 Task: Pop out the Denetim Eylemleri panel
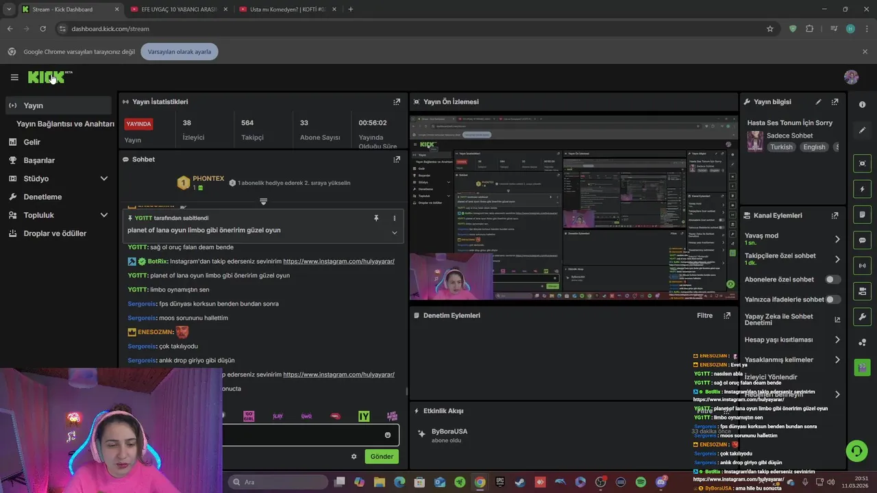[727, 316]
